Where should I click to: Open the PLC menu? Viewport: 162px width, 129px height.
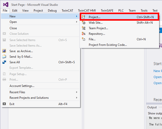pos(121,11)
